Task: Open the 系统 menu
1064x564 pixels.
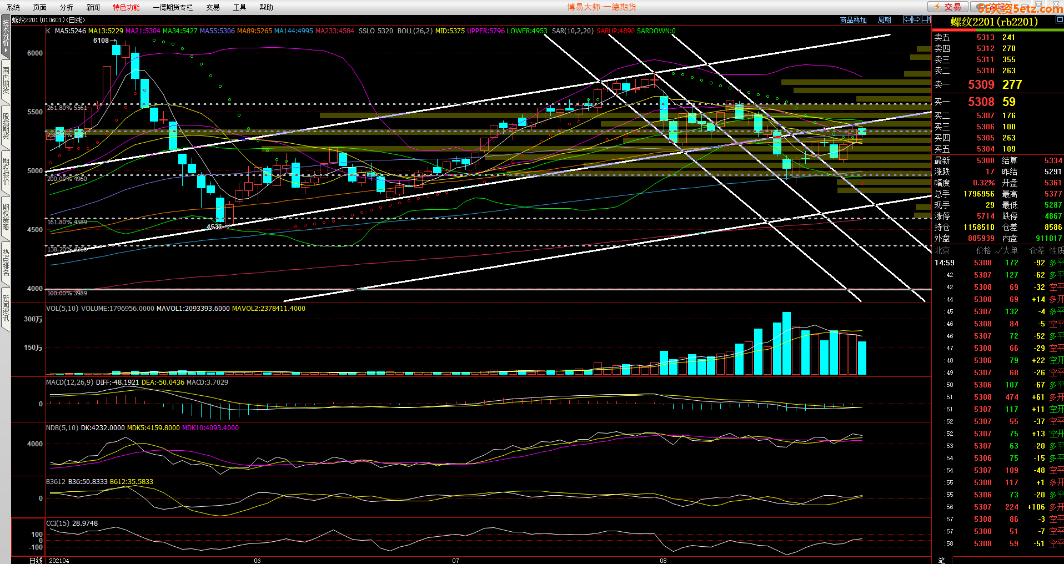Action: click(13, 7)
